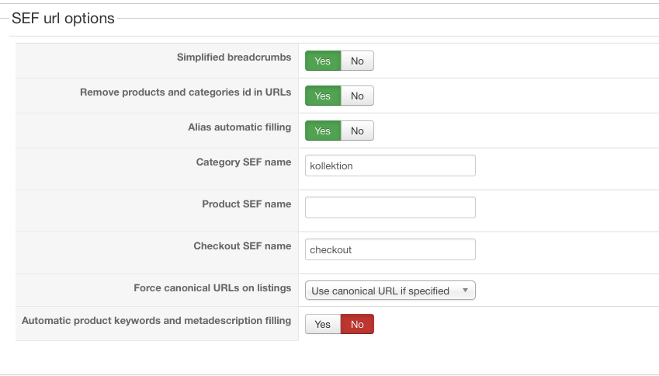Enable Remove products and categories id in URLs

[x=323, y=96]
